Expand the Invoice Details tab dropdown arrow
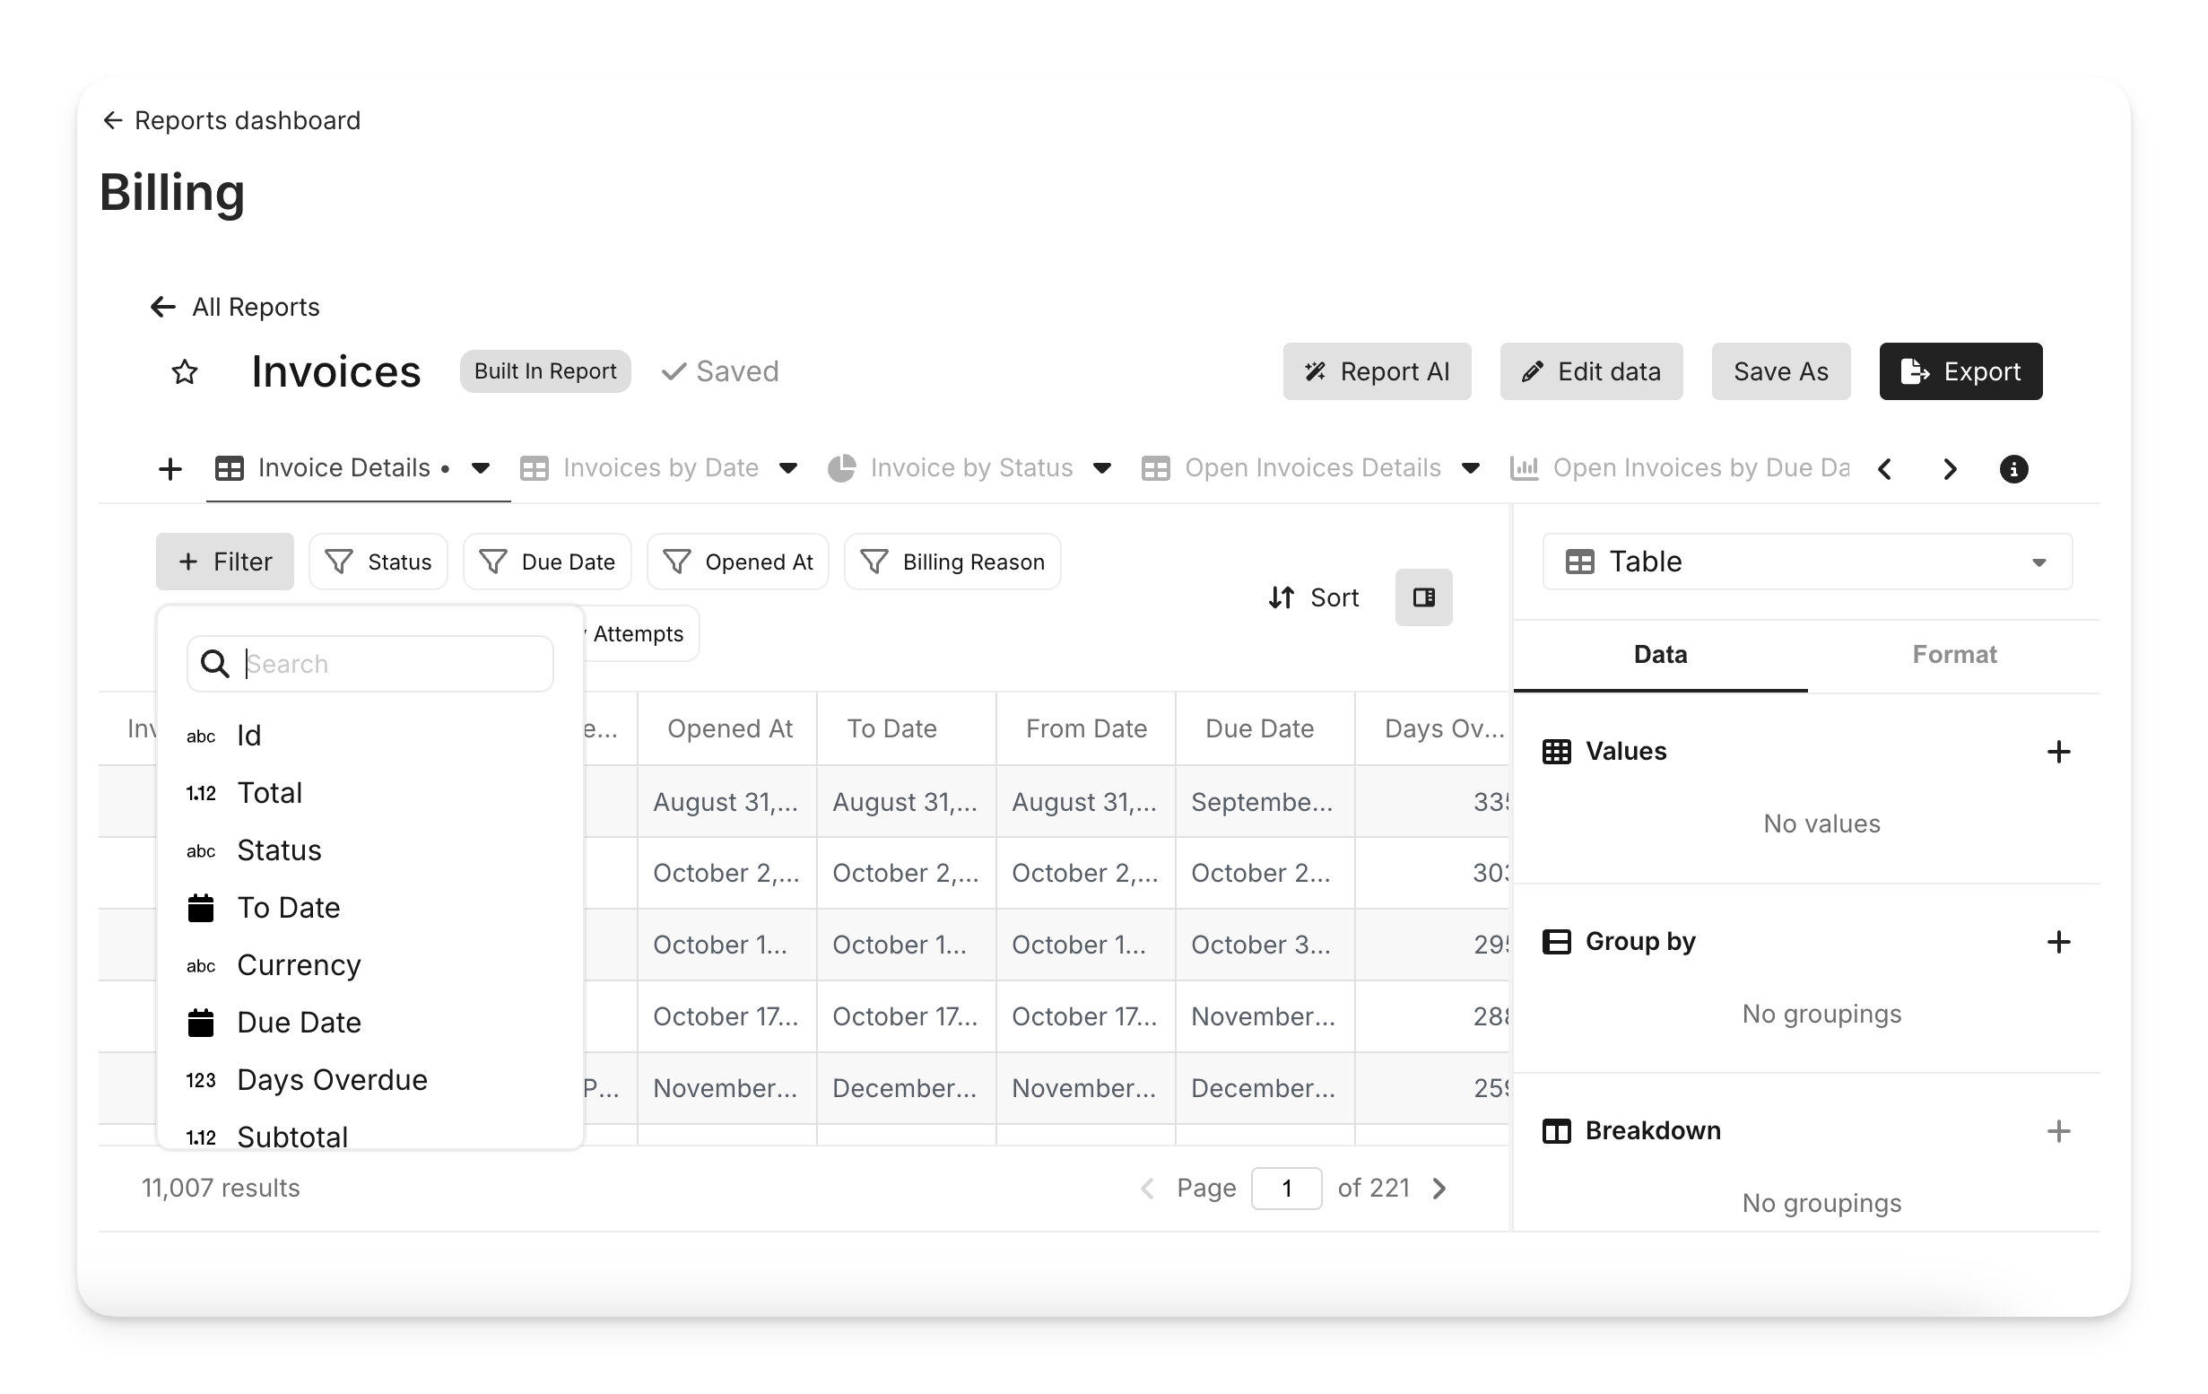Screen dimensions: 2208x1394 coord(481,468)
